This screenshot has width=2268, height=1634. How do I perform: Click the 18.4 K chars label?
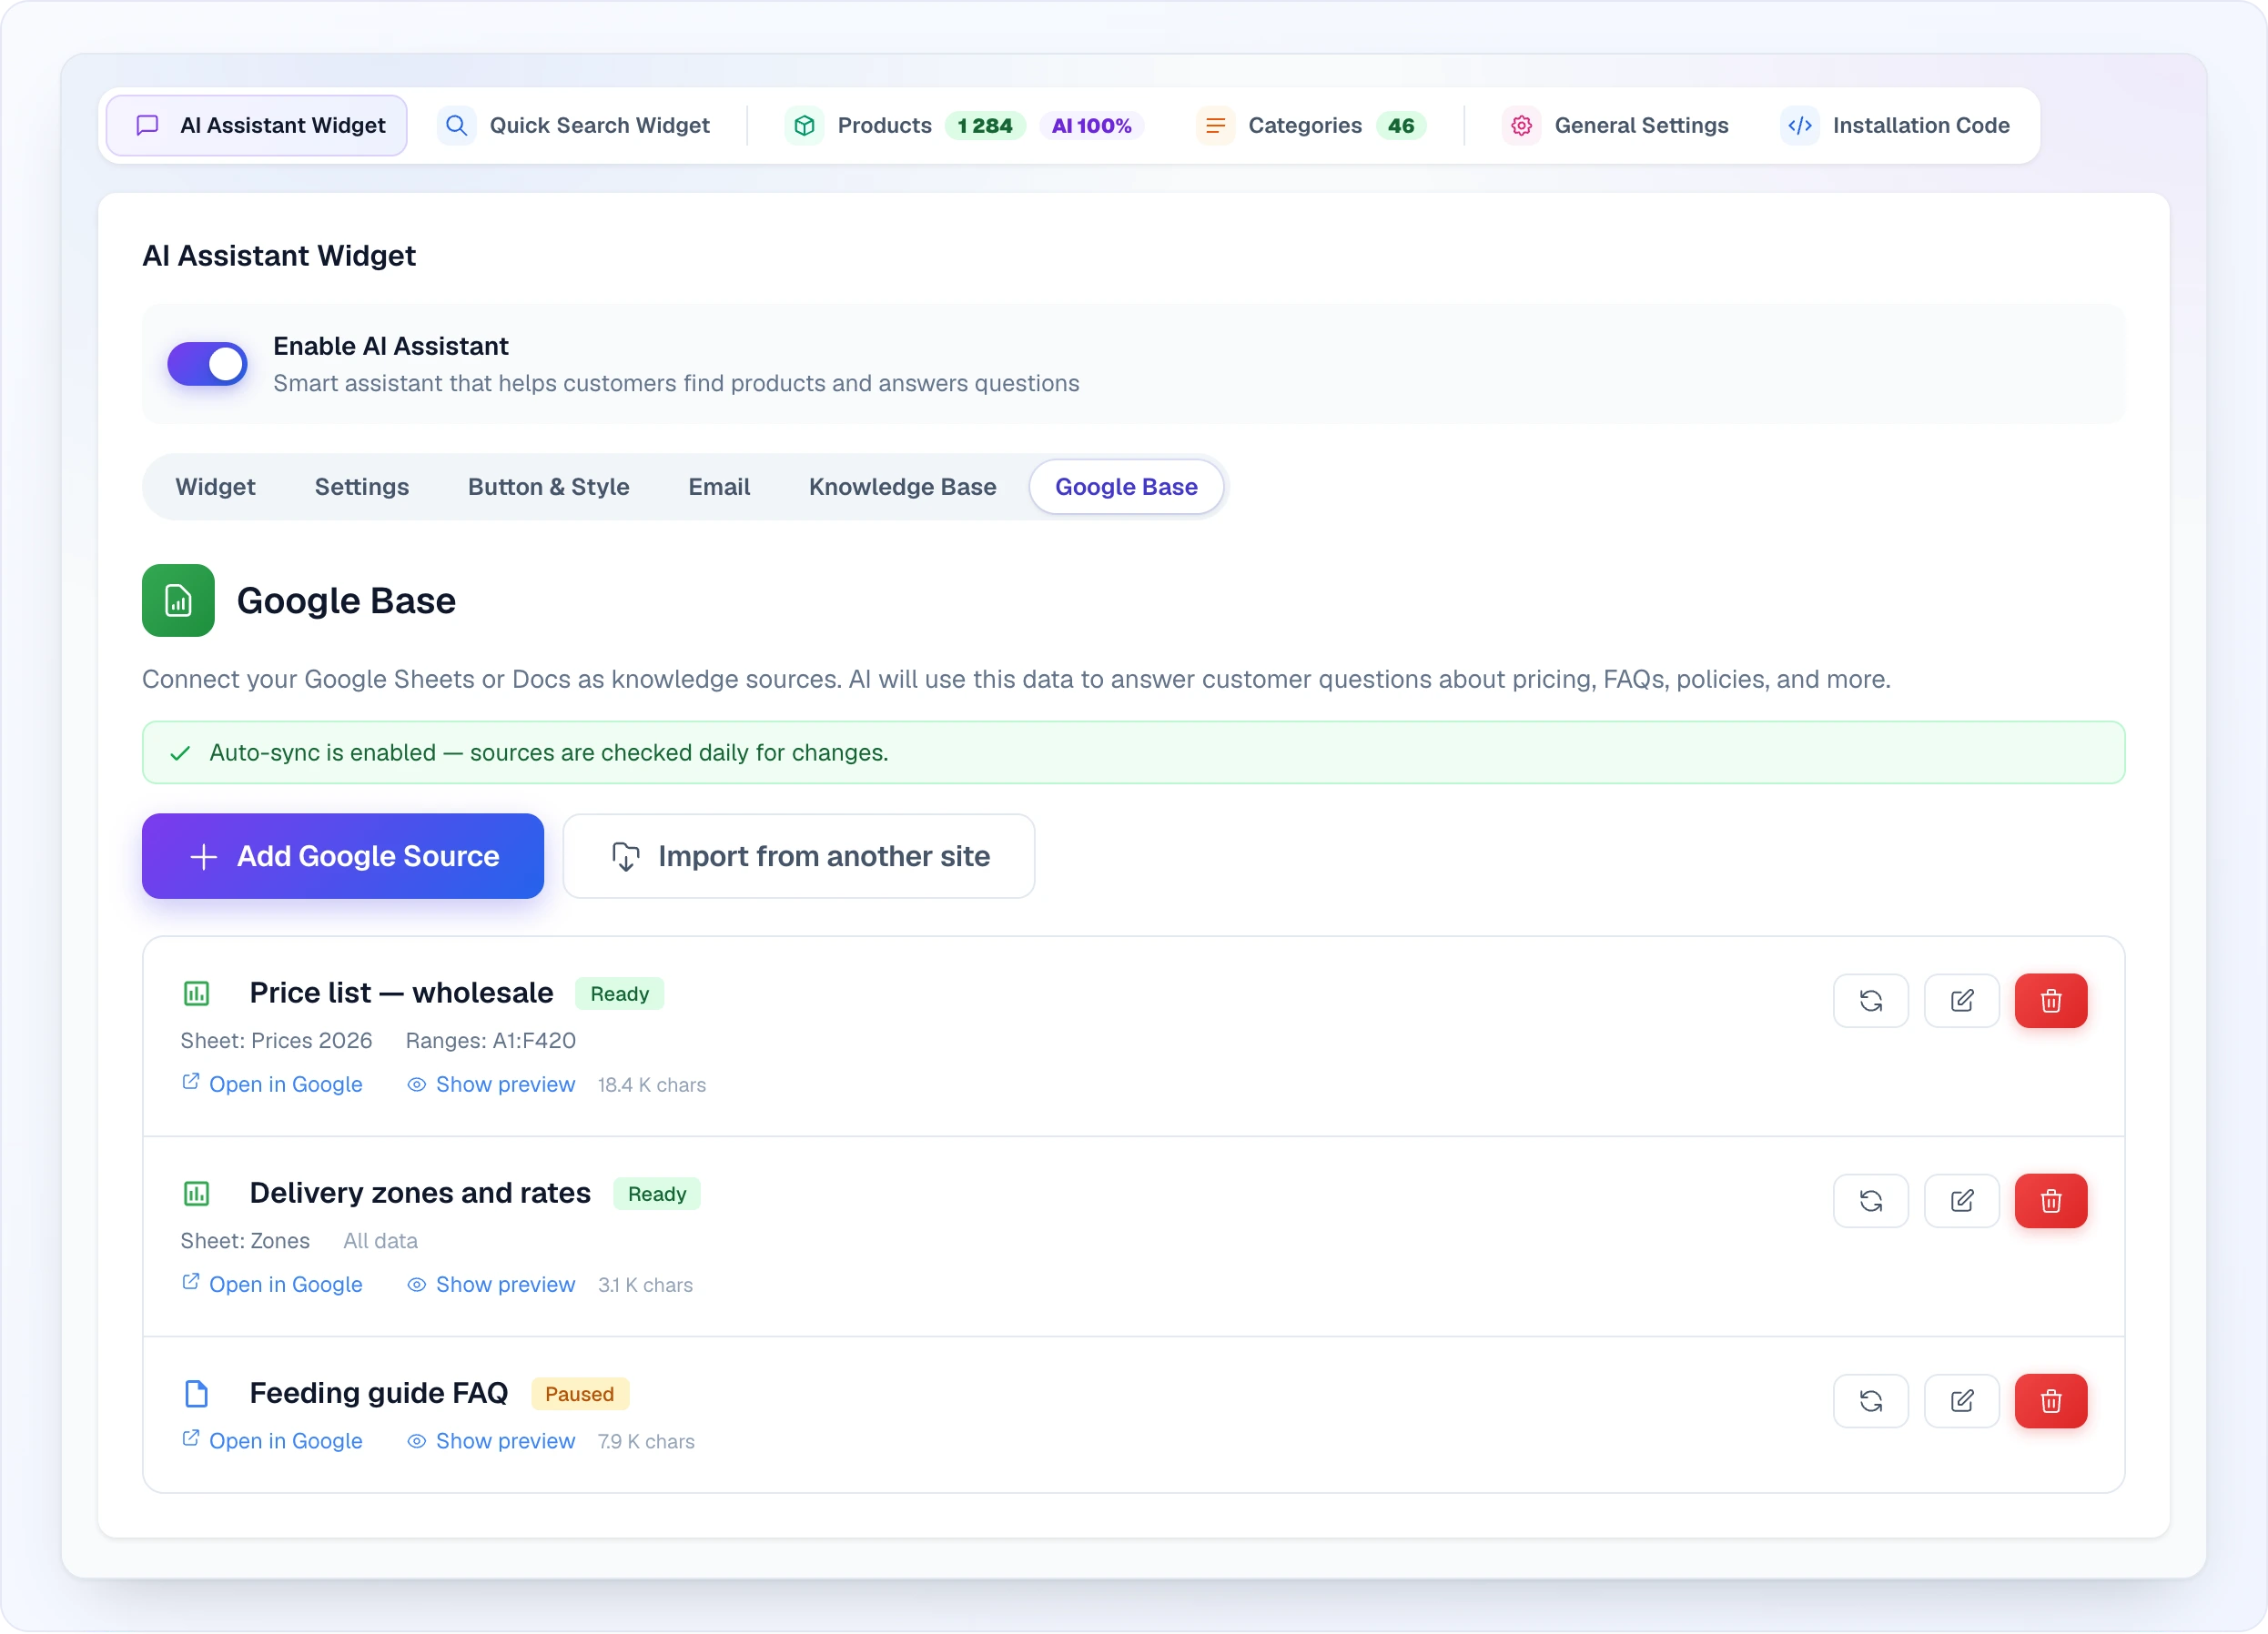pyautogui.click(x=652, y=1085)
